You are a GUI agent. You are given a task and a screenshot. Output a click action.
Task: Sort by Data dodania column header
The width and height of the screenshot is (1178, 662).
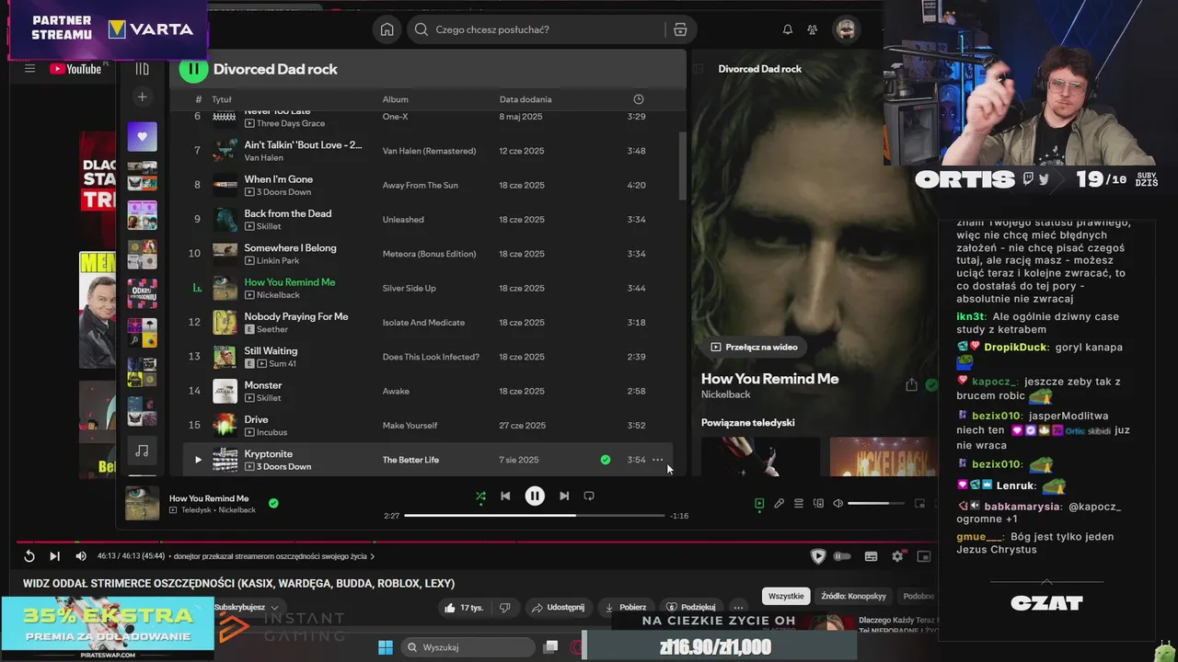(525, 99)
